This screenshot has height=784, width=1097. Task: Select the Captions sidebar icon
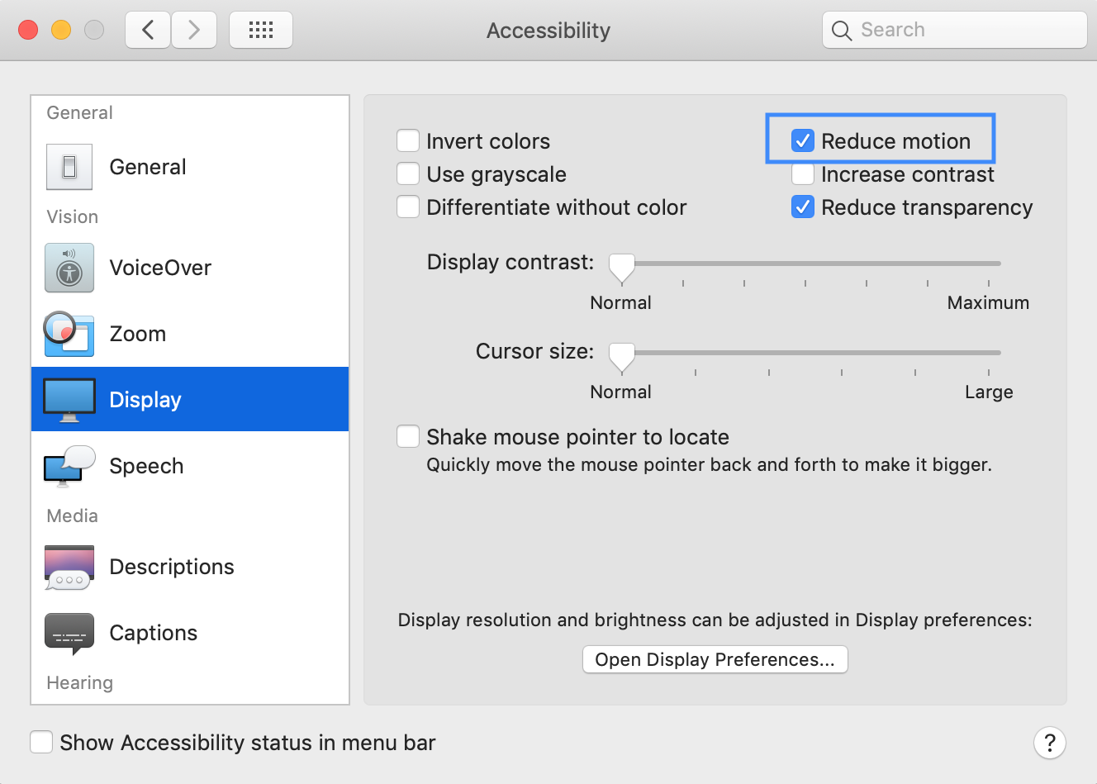(69, 634)
